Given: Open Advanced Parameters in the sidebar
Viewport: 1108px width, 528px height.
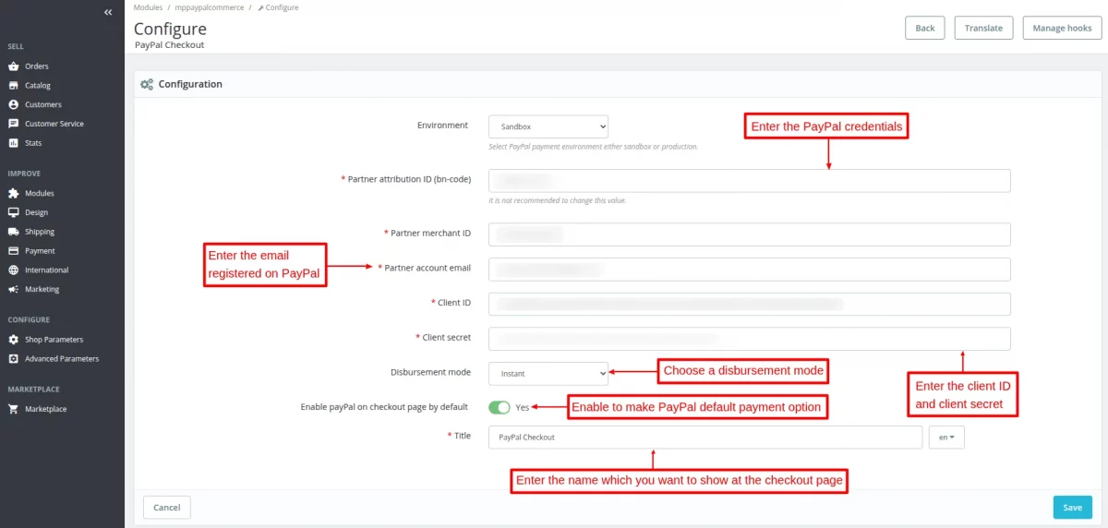Looking at the screenshot, I should tap(62, 359).
